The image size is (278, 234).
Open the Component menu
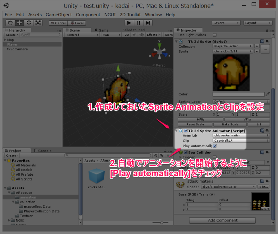coord(88,15)
